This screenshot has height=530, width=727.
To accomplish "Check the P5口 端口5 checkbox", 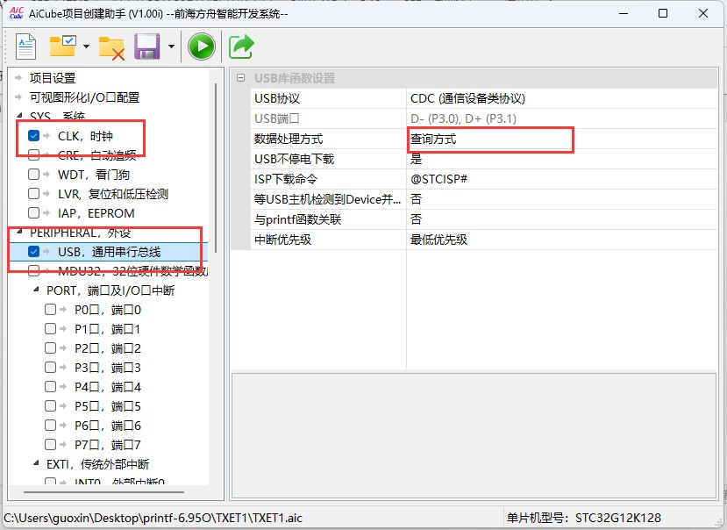I will tap(50, 406).
